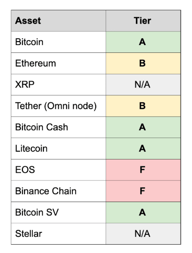
Task: Click Binance Chain's red F cell
Action: click(143, 191)
